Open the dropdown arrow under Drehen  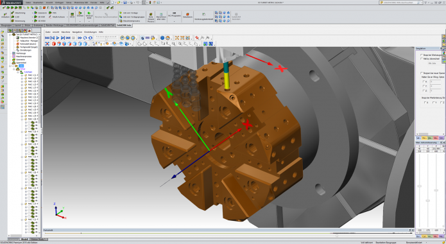80,21
